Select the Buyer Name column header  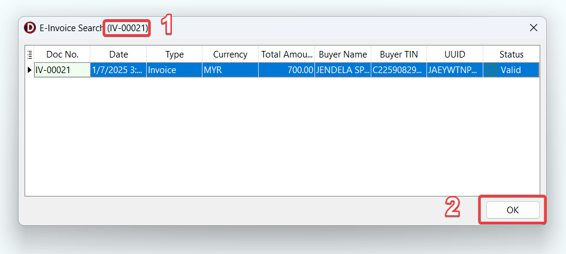[x=343, y=55]
